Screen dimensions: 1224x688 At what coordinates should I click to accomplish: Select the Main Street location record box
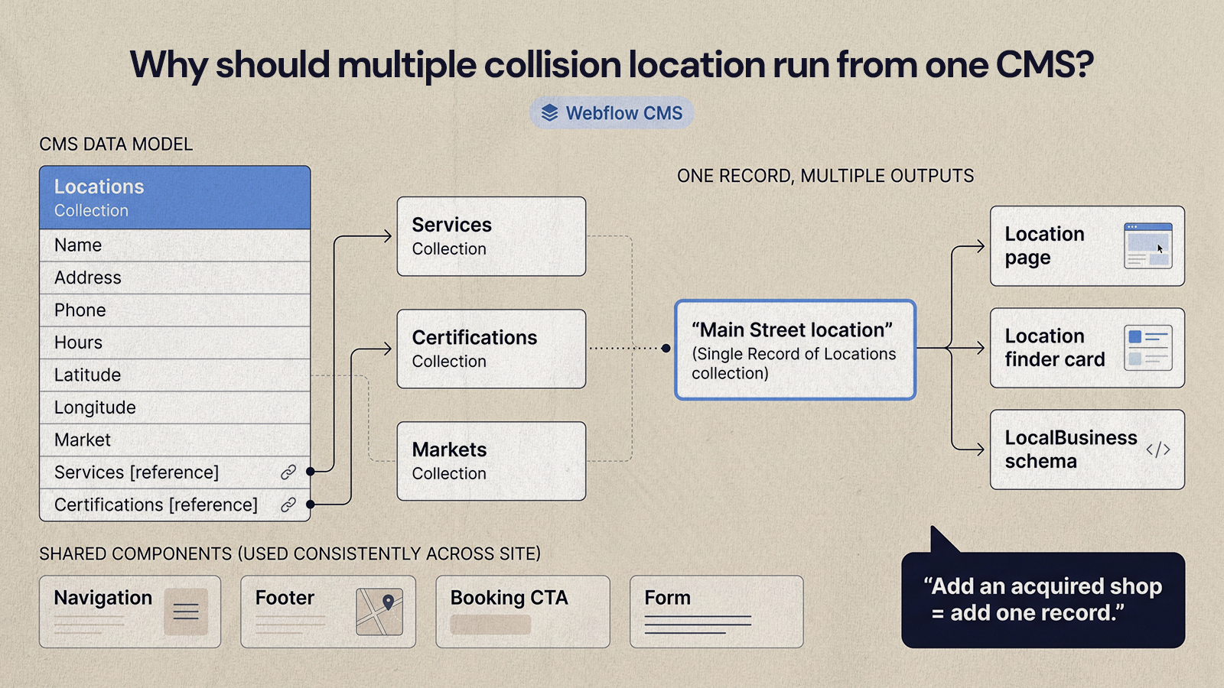pos(795,349)
